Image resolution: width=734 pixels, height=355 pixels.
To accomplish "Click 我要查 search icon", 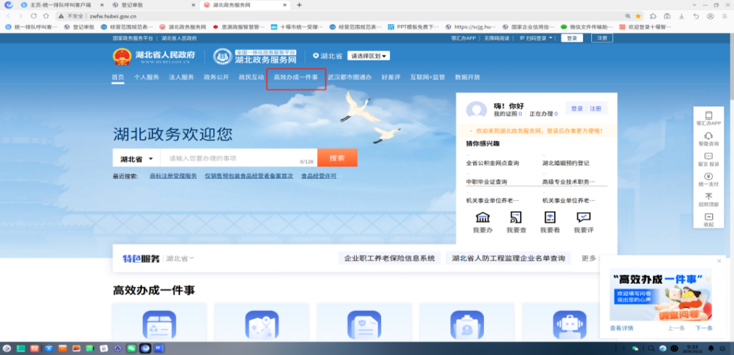I will [516, 217].
